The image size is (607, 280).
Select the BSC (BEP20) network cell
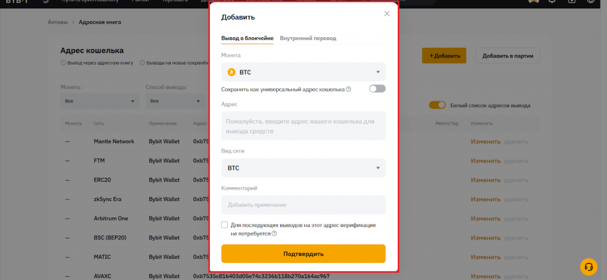[110, 238]
